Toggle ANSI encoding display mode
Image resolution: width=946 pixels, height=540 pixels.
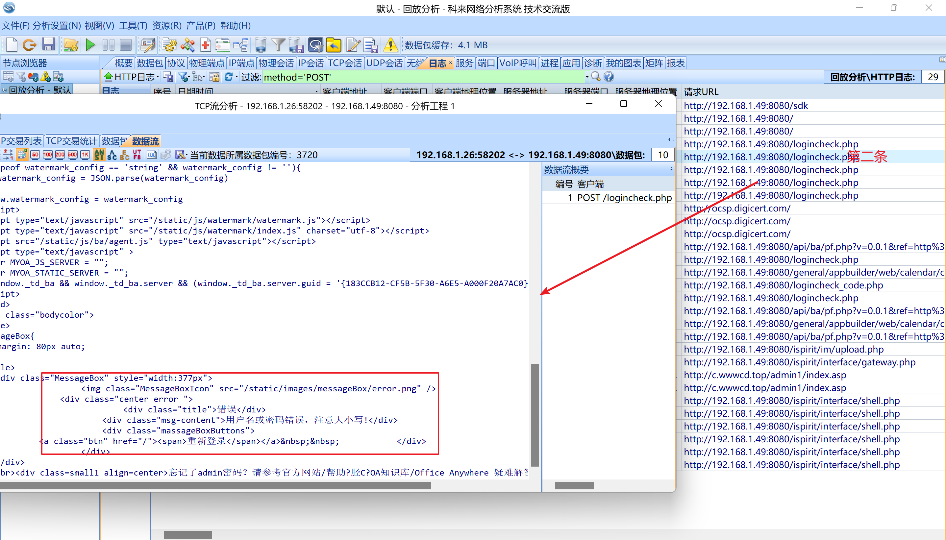[x=99, y=155]
